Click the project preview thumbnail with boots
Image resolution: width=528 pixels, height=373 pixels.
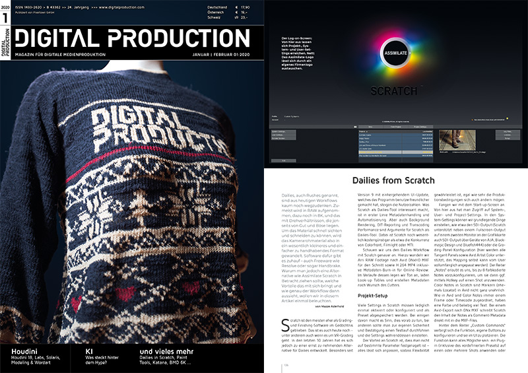[457, 140]
